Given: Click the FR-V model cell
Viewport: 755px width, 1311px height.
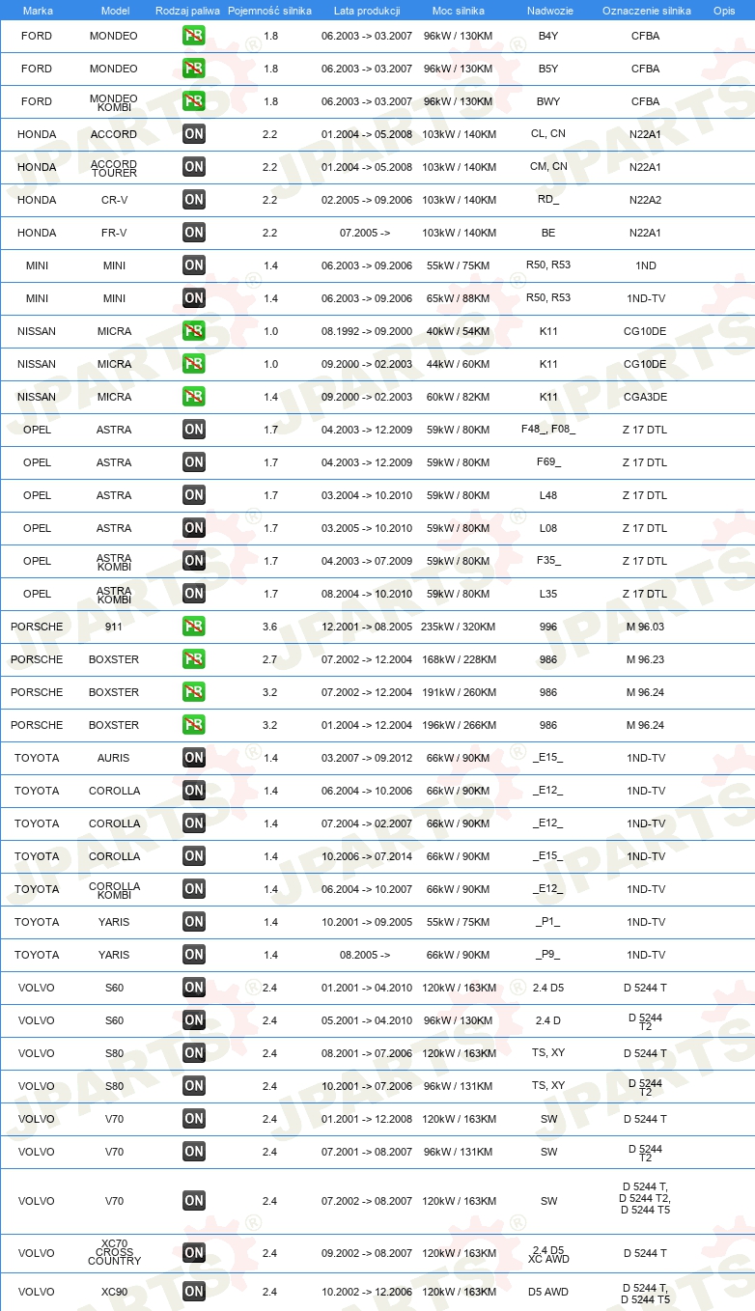Looking at the screenshot, I should point(114,233).
